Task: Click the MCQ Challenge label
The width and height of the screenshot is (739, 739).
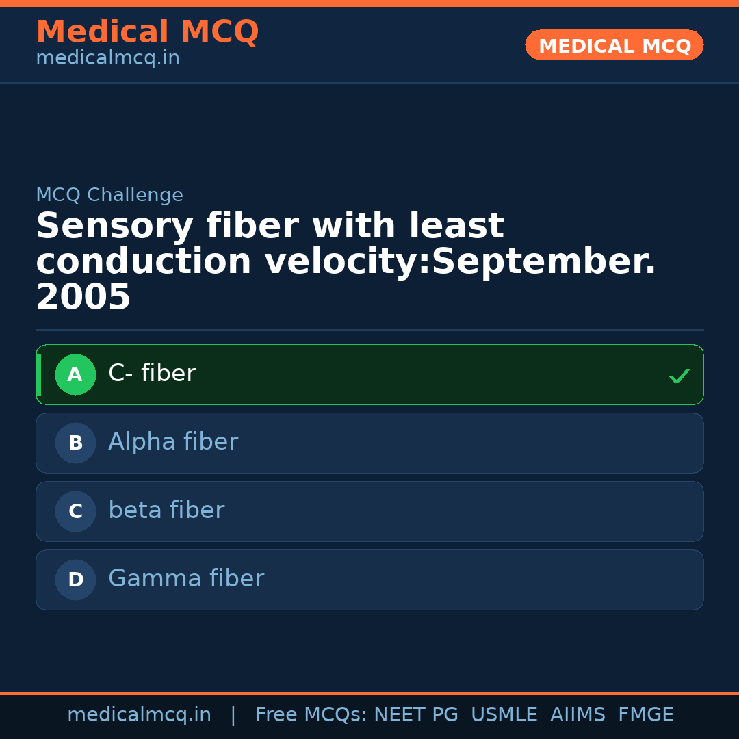Action: [109, 195]
